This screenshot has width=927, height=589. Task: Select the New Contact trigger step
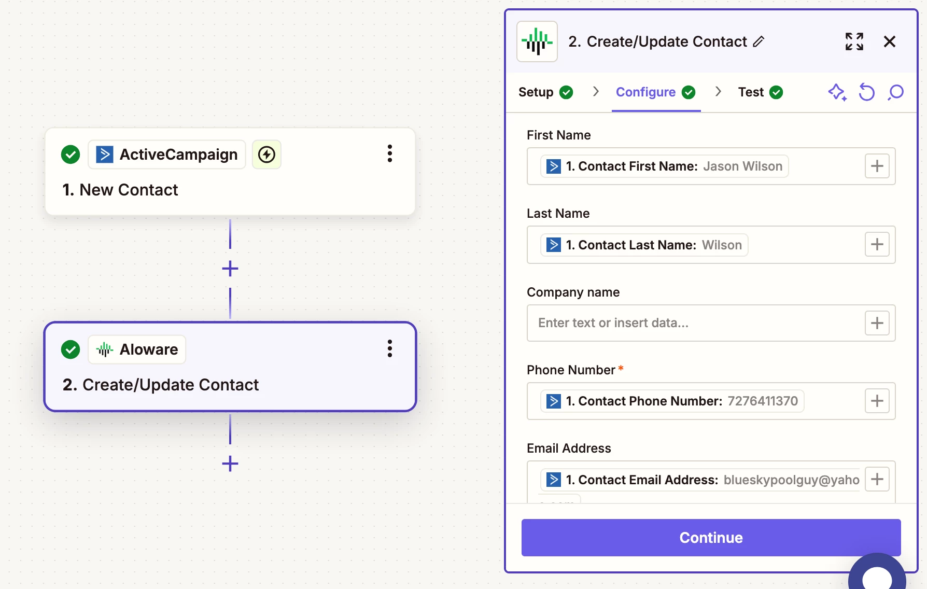[x=230, y=172]
